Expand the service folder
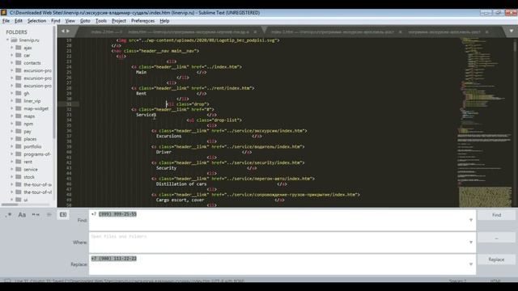This screenshot has width=518, height=291. tap(12, 169)
